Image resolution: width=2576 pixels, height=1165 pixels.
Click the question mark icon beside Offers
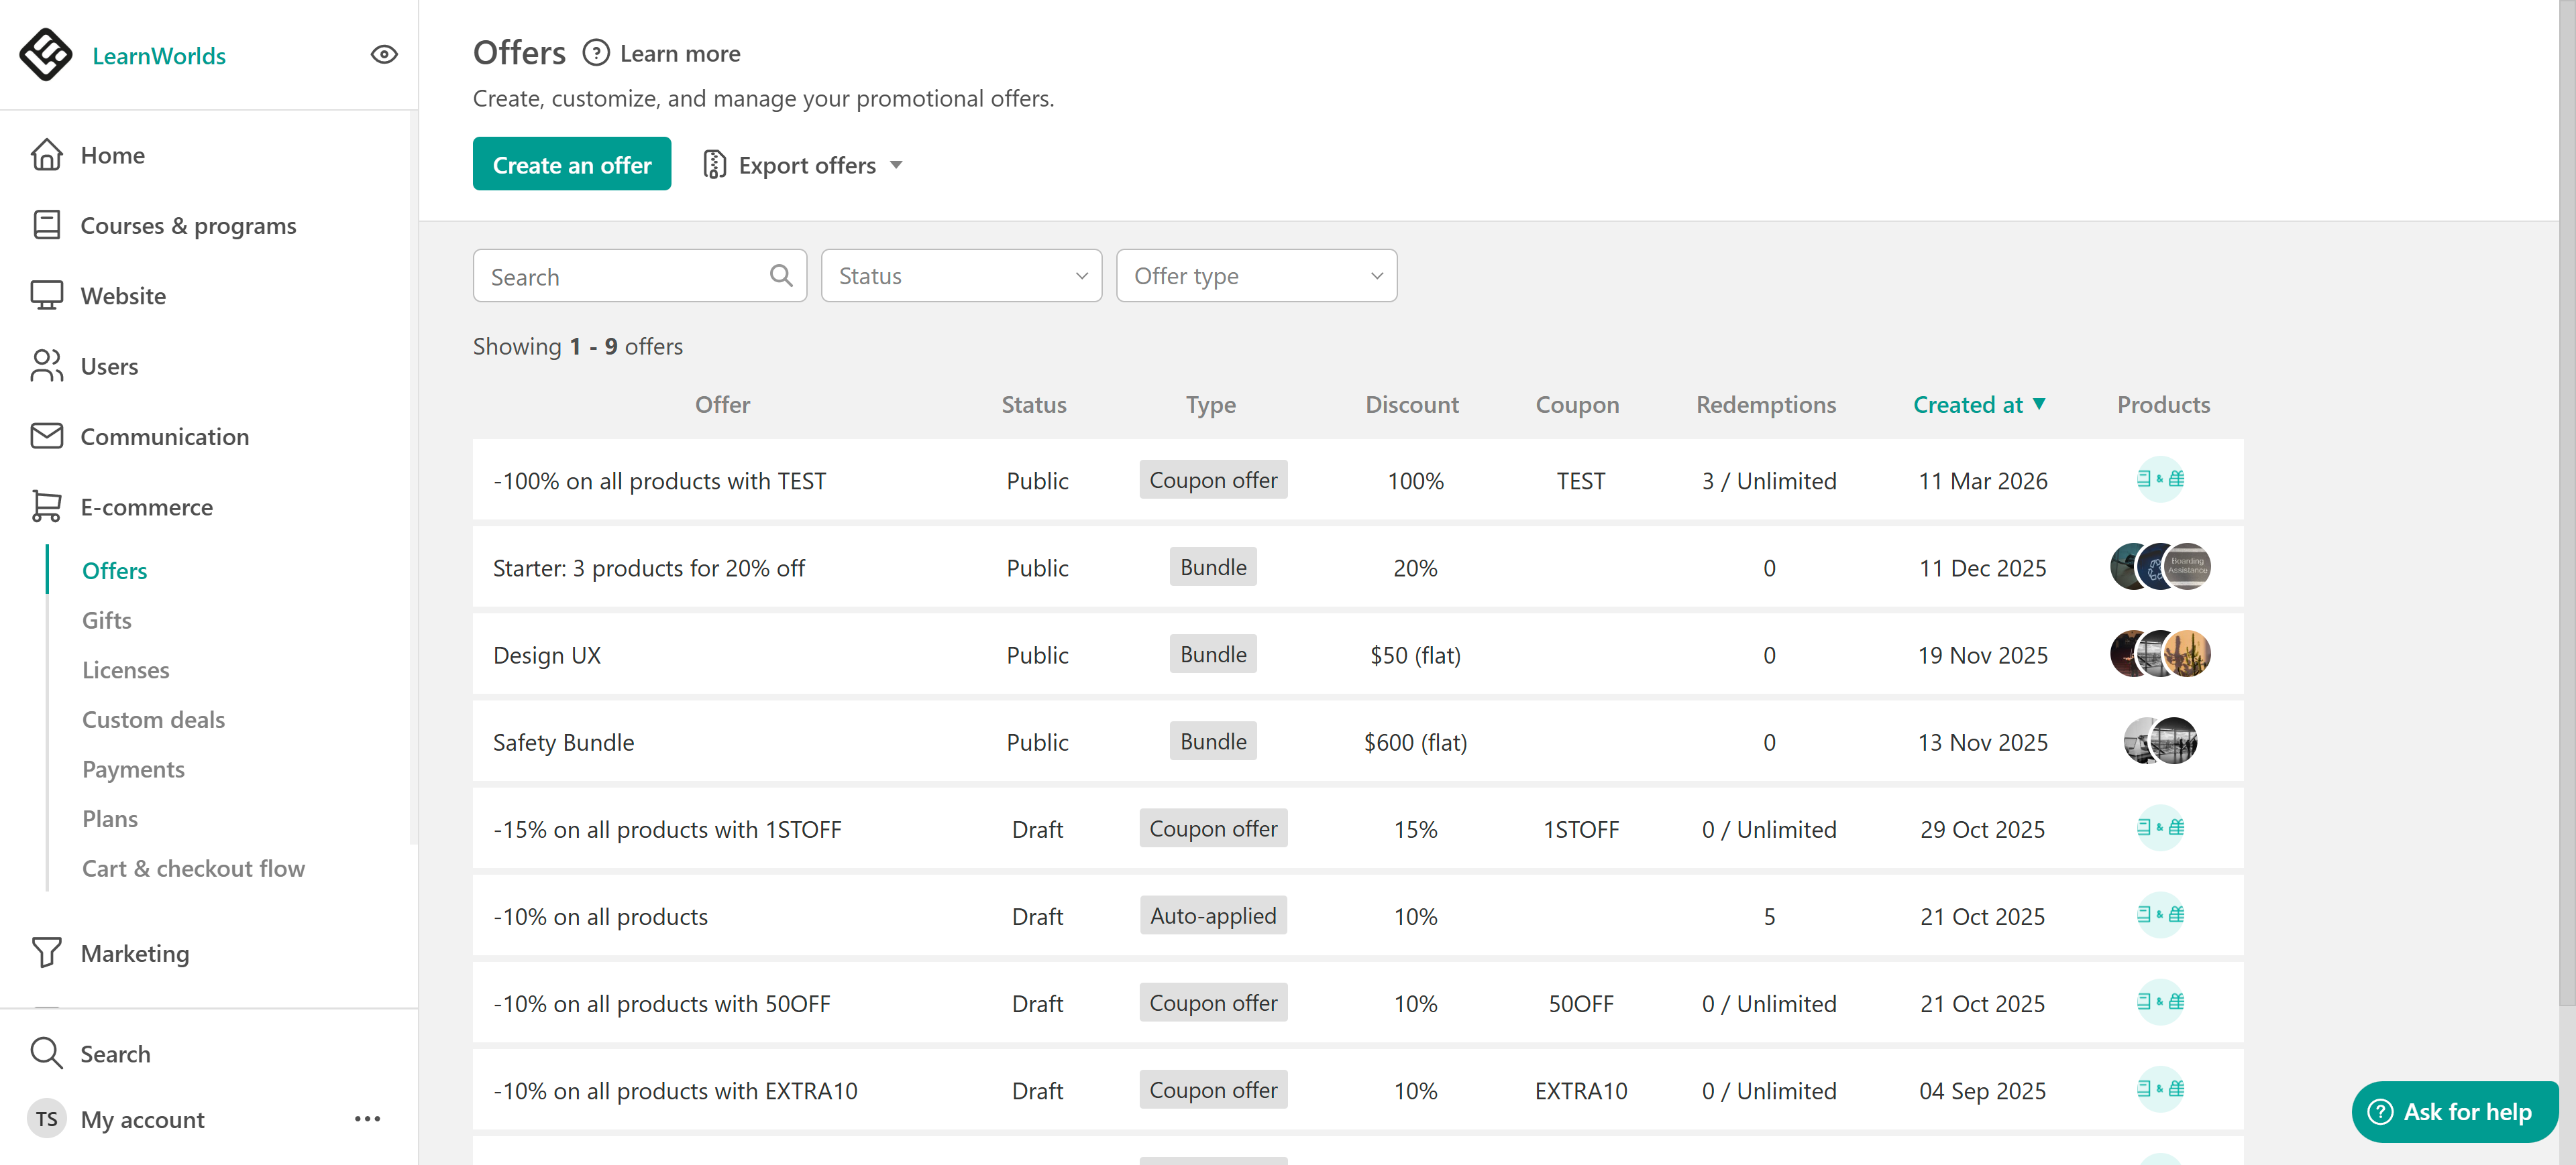596,53
